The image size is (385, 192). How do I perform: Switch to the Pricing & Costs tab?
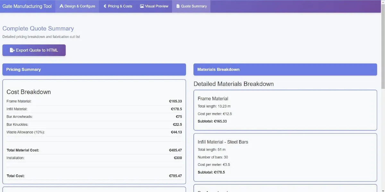tap(118, 6)
